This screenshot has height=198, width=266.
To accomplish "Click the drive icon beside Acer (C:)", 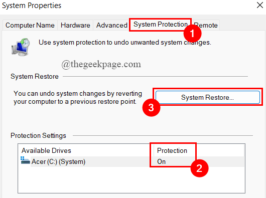I will [x=25, y=160].
